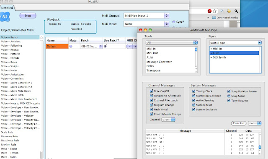Toggle Program Change checkbox

(151, 105)
